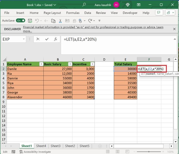Viewport: 179px width, 154px height.
Task: Click the Cut scissors icon
Action: point(60,21)
